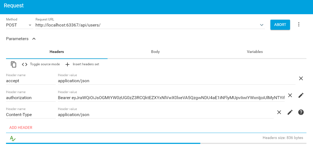The image size is (313, 157).
Task: Select the Headers tab
Action: (57, 52)
